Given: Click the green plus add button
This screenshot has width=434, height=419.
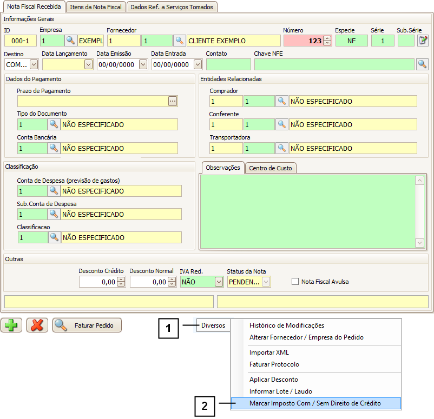Looking at the screenshot, I should pos(11,325).
